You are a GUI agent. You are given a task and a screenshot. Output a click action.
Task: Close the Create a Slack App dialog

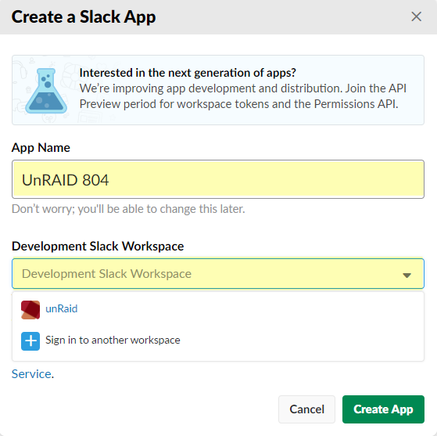(416, 16)
